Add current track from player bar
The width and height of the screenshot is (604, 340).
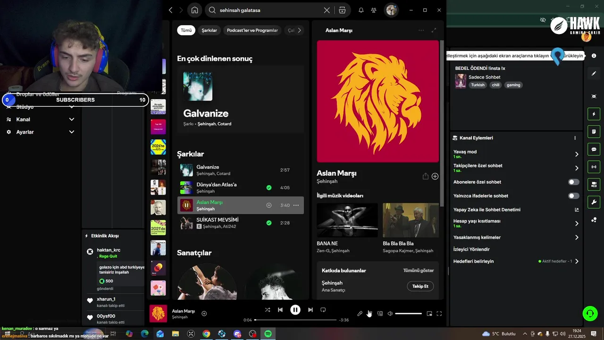(204, 314)
